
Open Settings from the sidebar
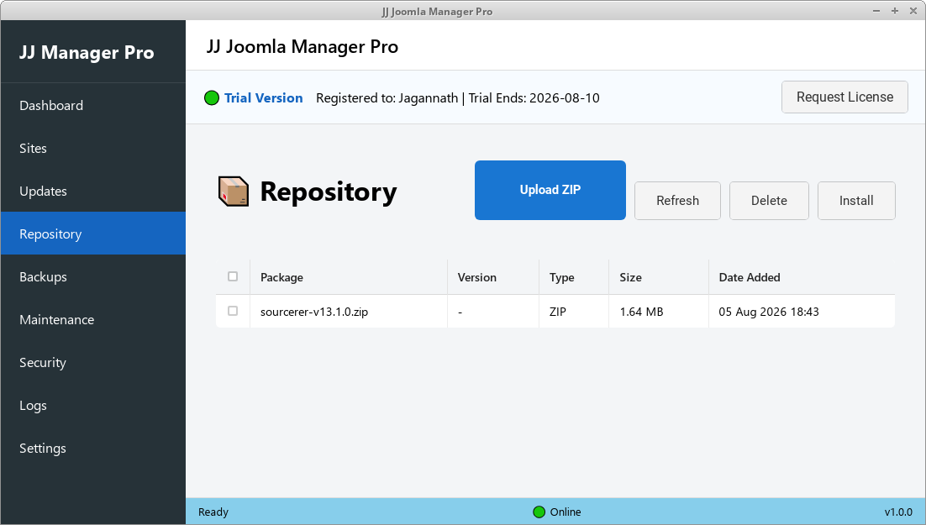(x=93, y=448)
